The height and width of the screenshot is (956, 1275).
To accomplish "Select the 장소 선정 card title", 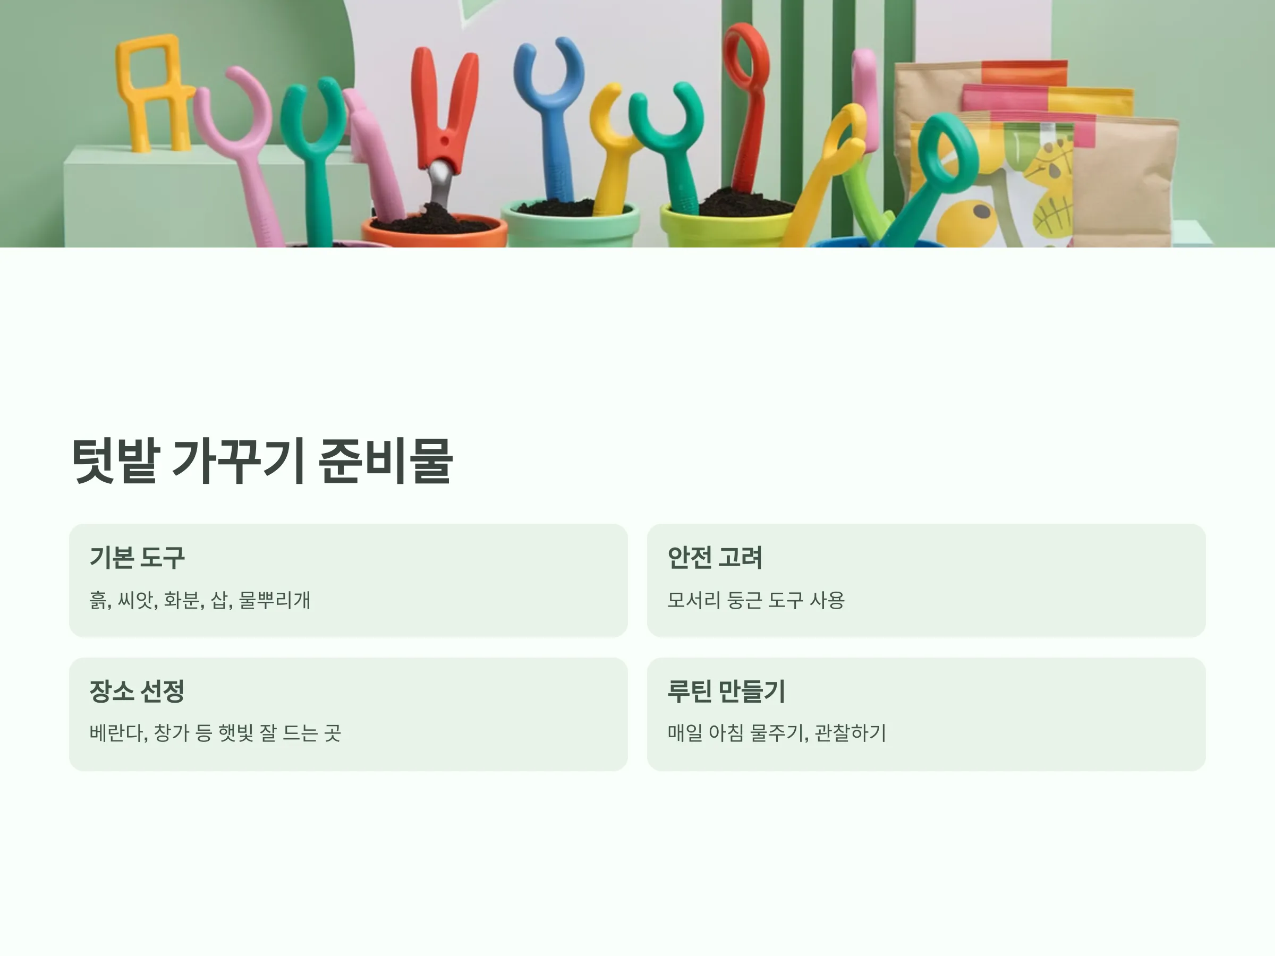I will tap(137, 691).
